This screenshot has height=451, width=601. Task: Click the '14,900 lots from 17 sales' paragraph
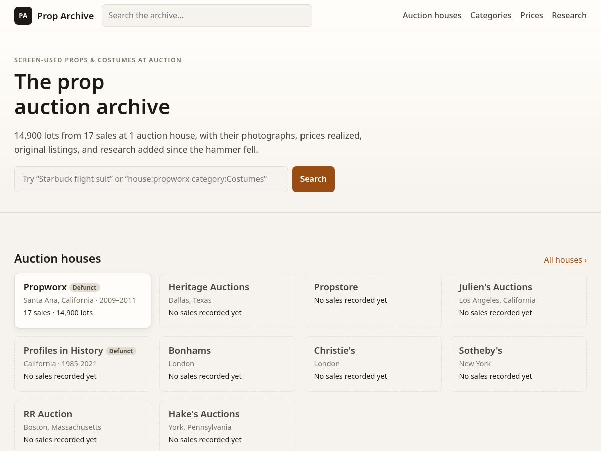point(188,142)
